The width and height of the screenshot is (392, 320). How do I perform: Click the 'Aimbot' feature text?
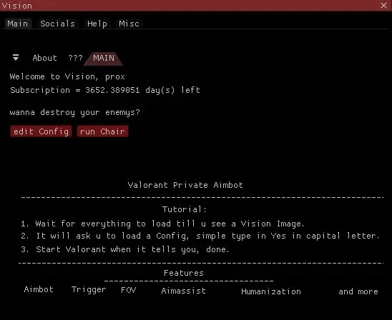click(39, 289)
